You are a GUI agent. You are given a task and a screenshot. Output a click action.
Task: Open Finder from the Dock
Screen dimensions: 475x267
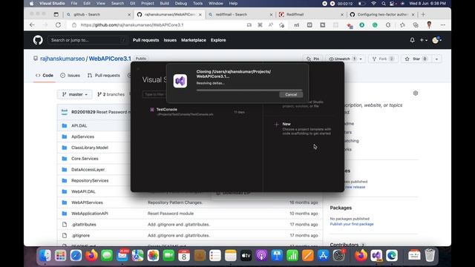pos(45,256)
